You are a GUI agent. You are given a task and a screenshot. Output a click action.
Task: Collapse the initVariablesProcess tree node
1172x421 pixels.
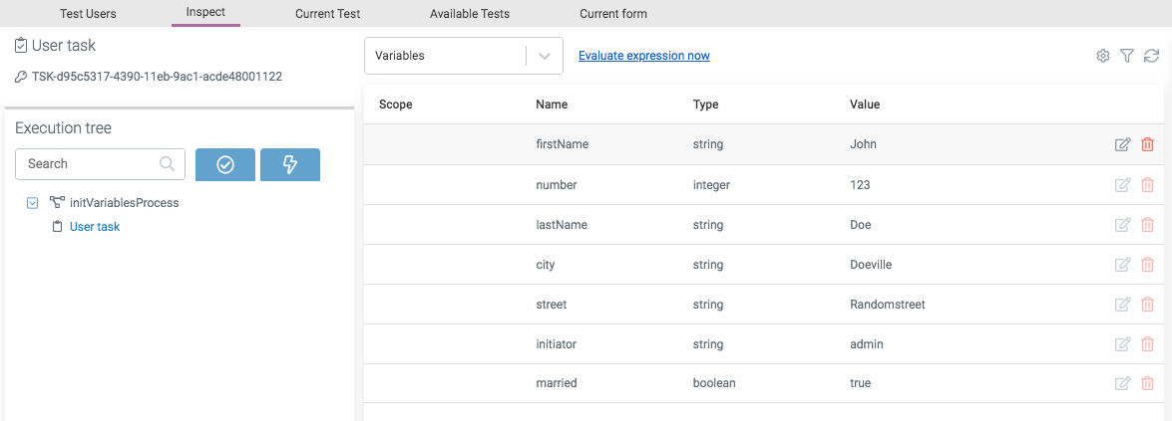(x=32, y=203)
